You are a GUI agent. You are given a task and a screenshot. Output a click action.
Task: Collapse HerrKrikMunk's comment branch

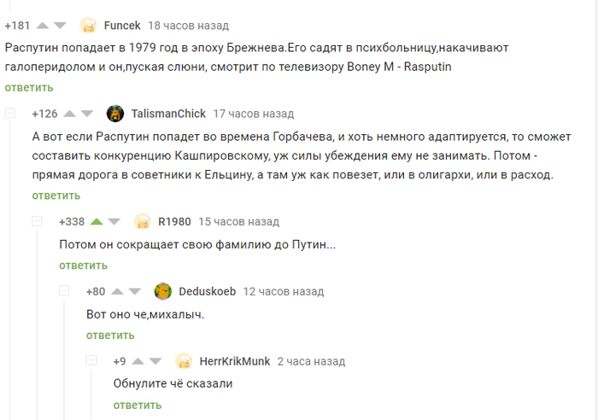[91, 361]
